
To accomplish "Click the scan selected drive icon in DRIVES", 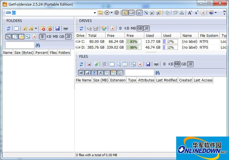I will [89, 28].
